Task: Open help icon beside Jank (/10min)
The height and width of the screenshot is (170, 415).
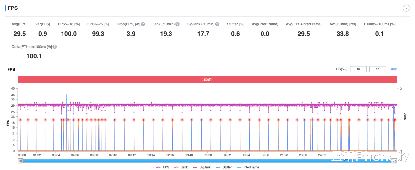Action: pyautogui.click(x=177, y=24)
